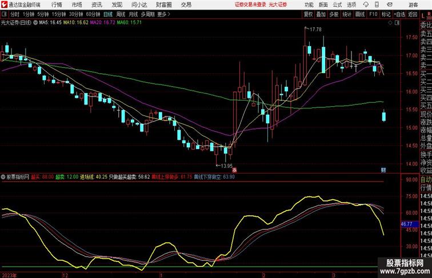The height and width of the screenshot is (278, 432).
Task: Click the 2023年 year marker on time axis
Action: [x=9, y=275]
